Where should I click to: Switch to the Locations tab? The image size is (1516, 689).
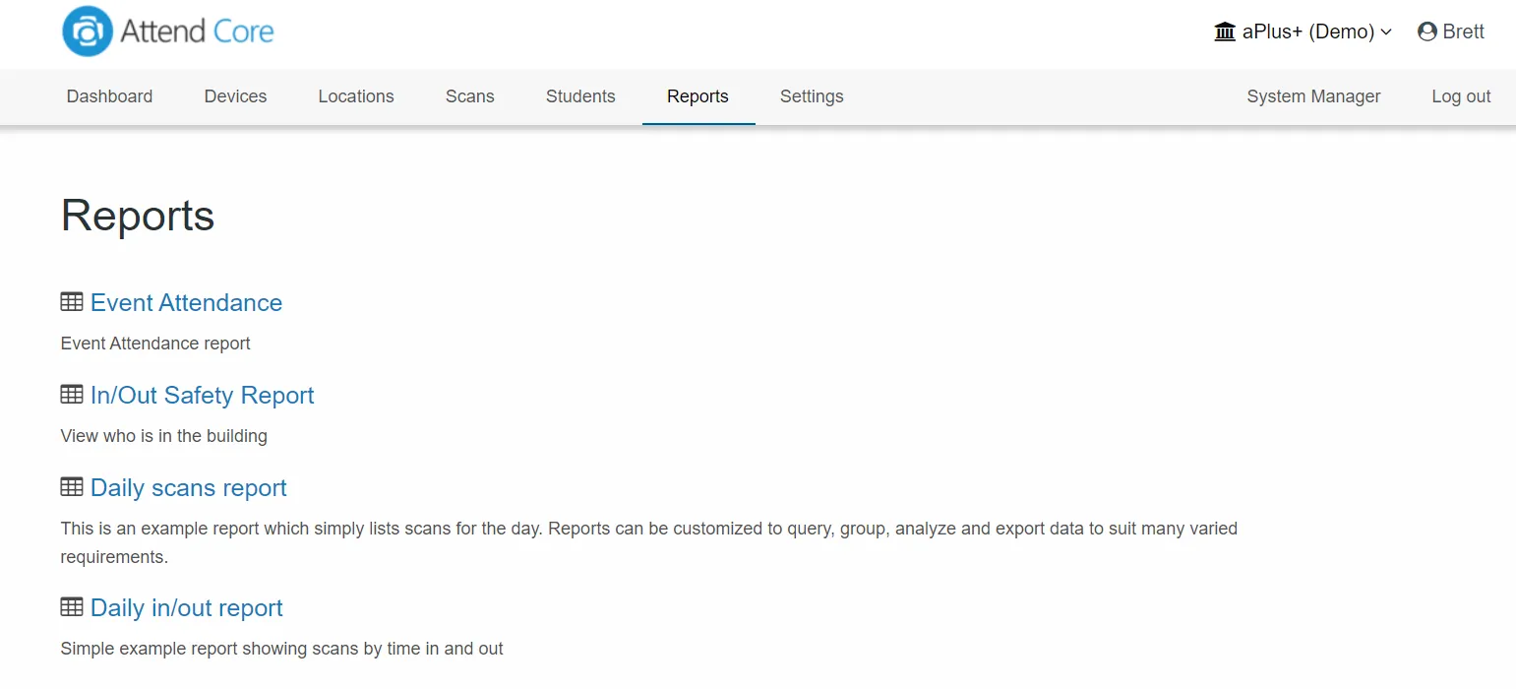coord(356,96)
